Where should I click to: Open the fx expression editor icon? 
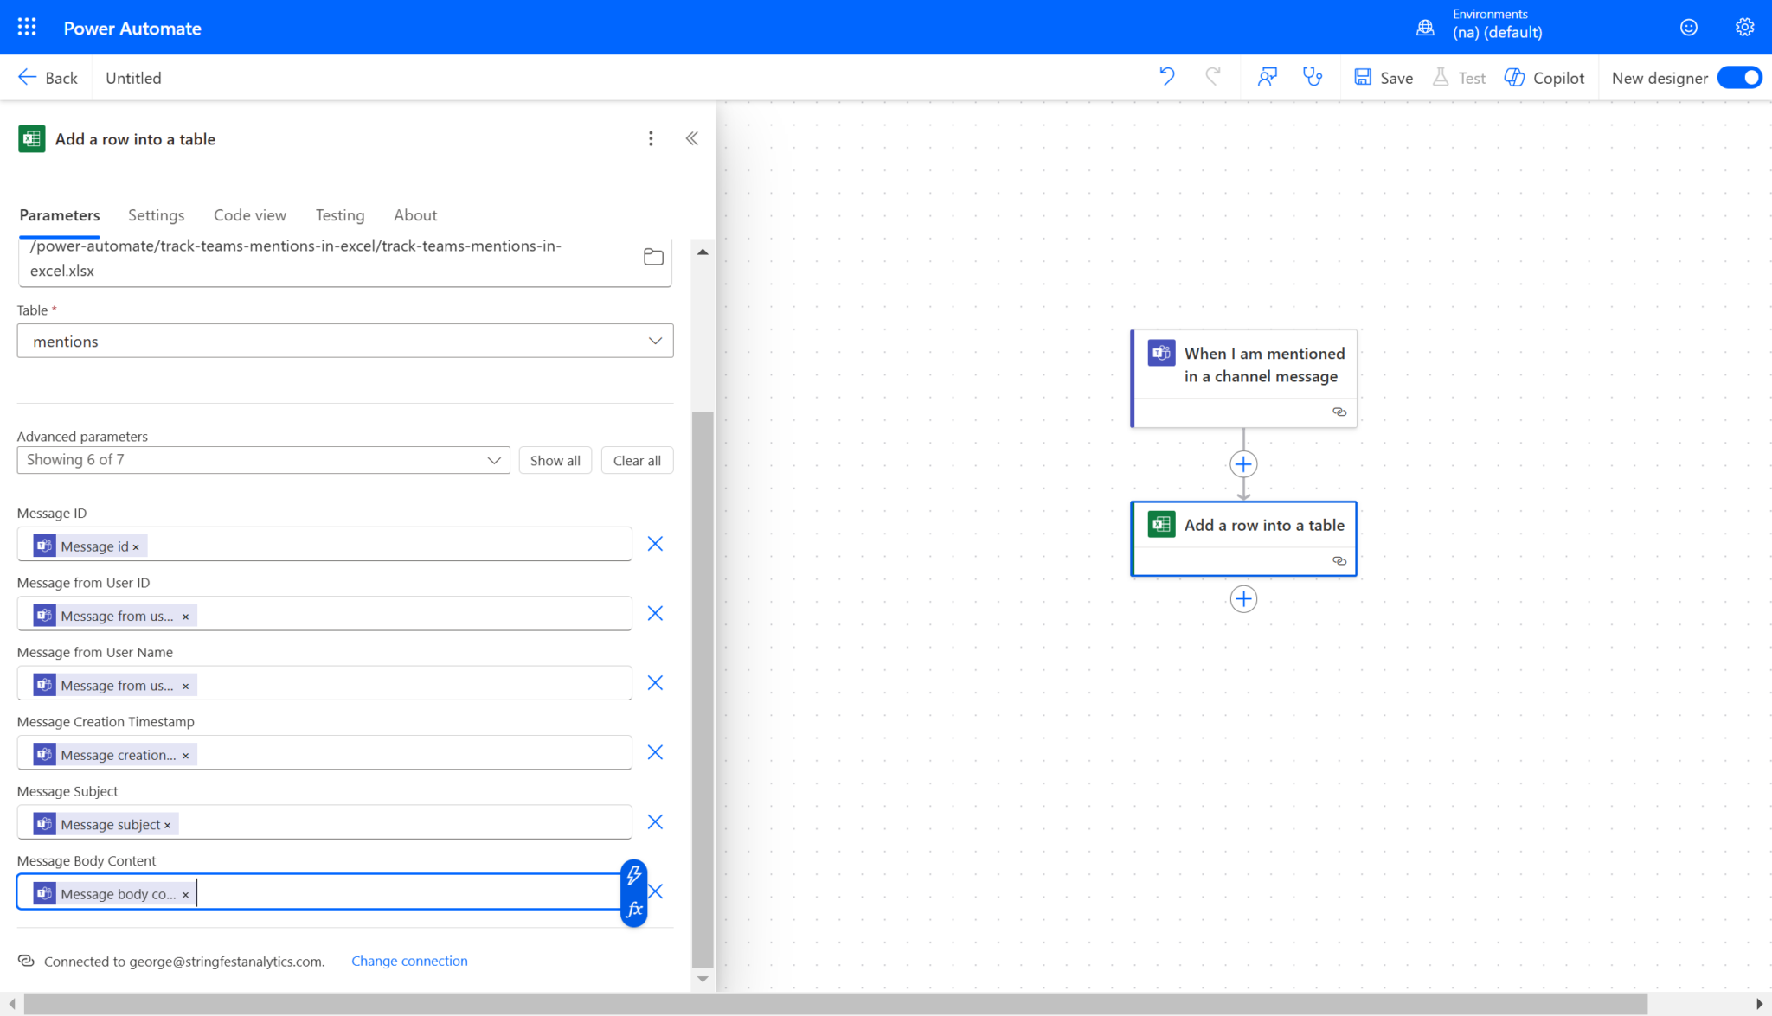point(634,909)
